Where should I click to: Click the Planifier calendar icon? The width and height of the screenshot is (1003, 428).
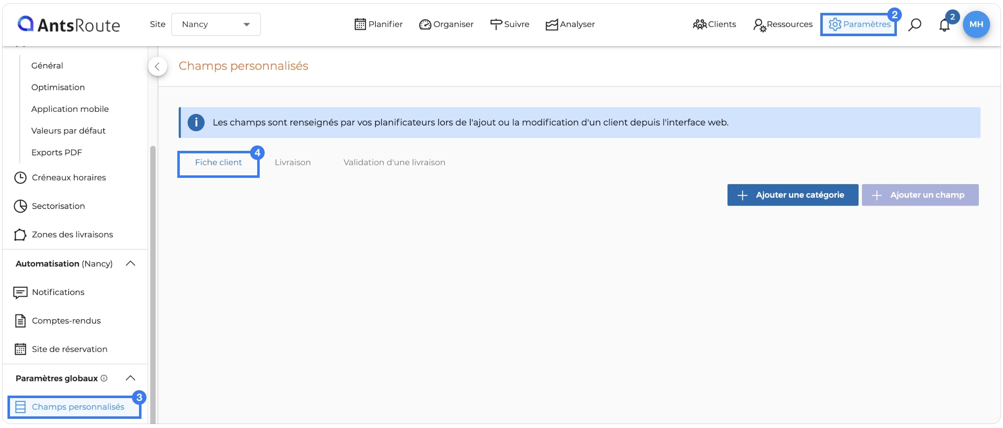360,25
